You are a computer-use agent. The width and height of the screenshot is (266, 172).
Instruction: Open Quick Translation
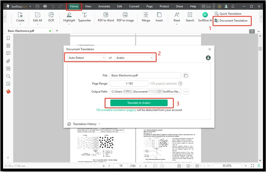point(228,14)
